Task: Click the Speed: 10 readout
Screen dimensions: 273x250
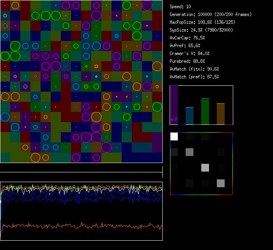Action: (181, 7)
